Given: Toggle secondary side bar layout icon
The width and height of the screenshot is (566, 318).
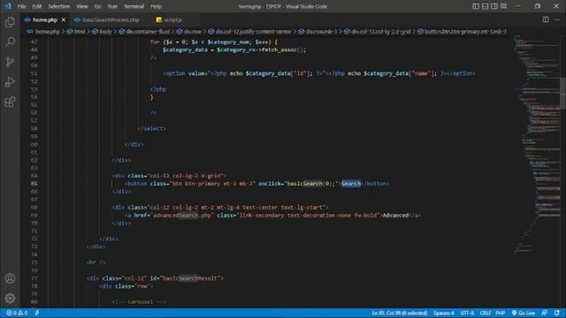Looking at the screenshot, I should 494,6.
